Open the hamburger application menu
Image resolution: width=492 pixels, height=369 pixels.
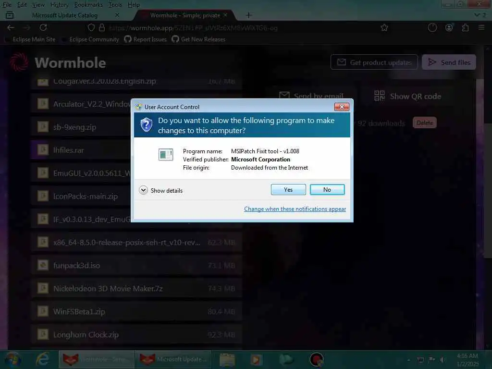[x=481, y=27]
